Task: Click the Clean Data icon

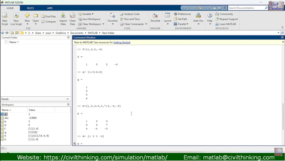Action: point(72,16)
